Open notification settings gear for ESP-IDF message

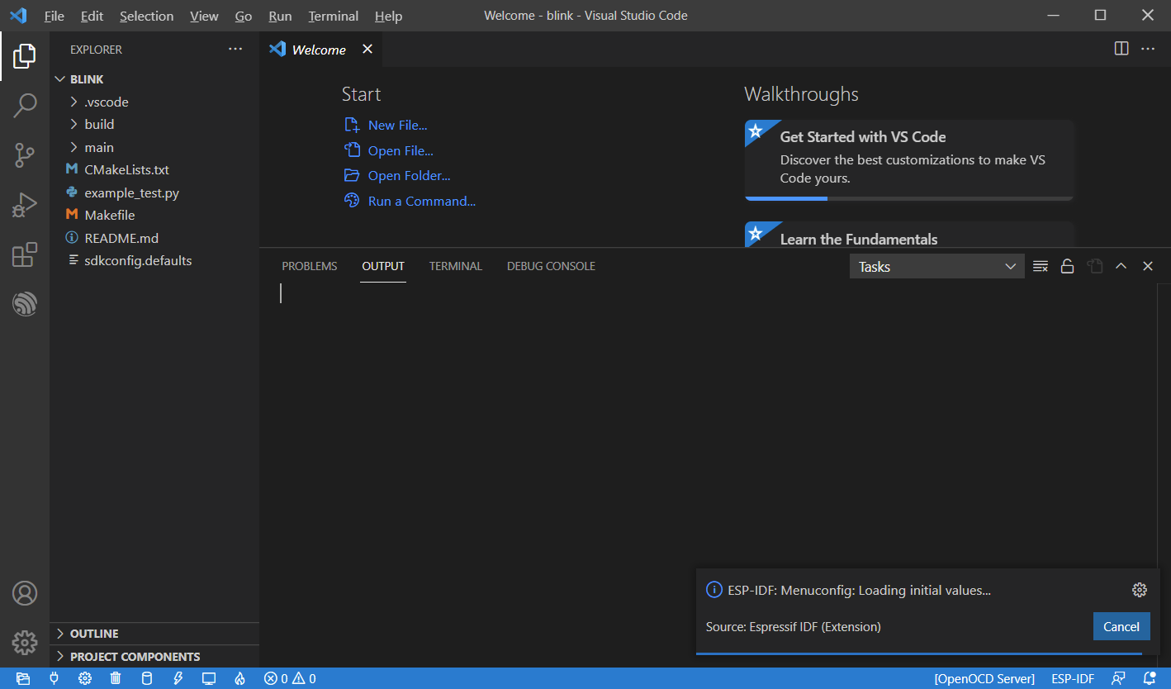click(x=1140, y=590)
